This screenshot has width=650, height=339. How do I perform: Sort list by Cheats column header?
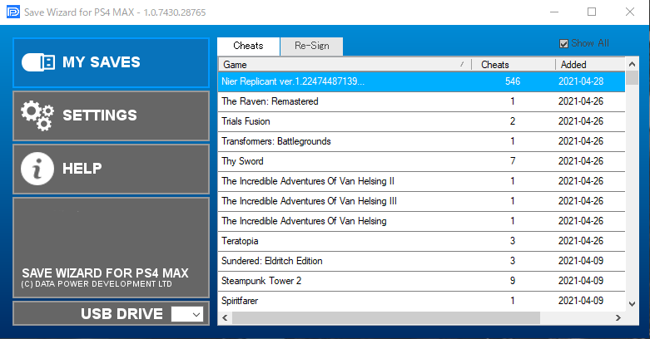tap(514, 65)
